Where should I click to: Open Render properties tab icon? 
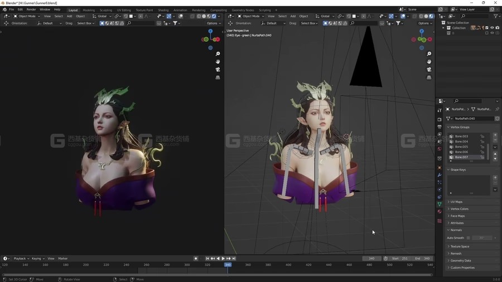tap(440, 119)
